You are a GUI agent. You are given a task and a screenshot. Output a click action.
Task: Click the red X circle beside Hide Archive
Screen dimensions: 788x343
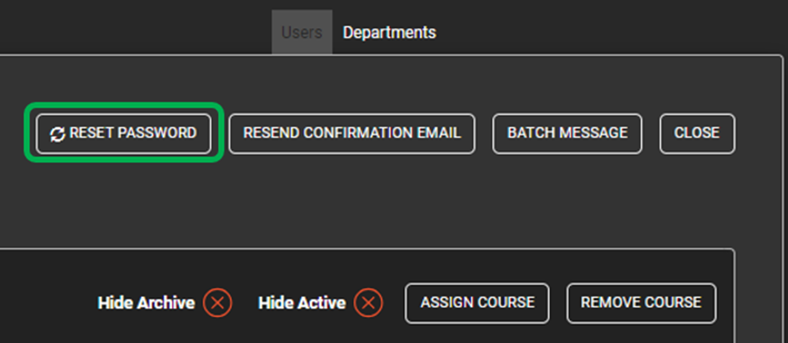tap(217, 303)
